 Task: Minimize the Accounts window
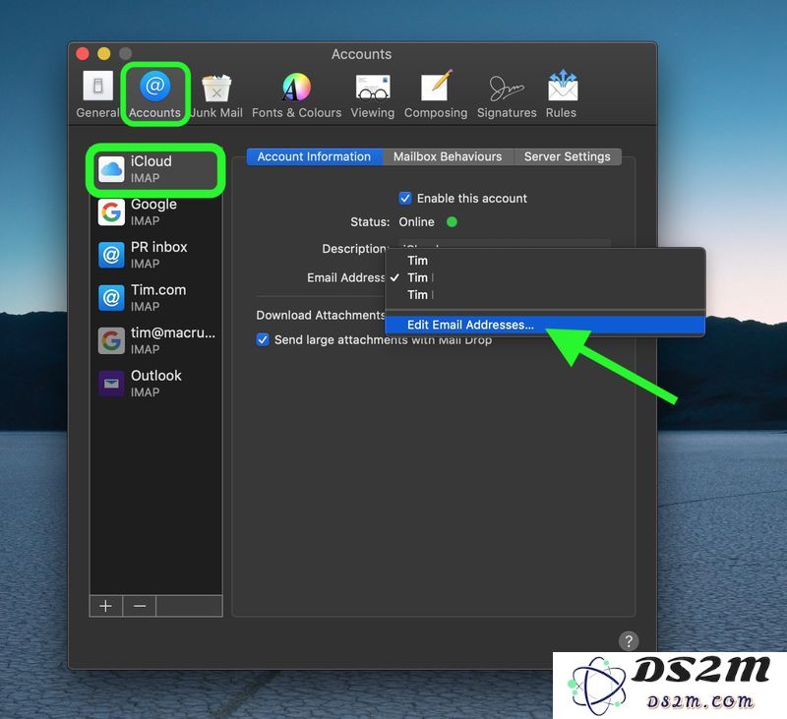pos(104,53)
